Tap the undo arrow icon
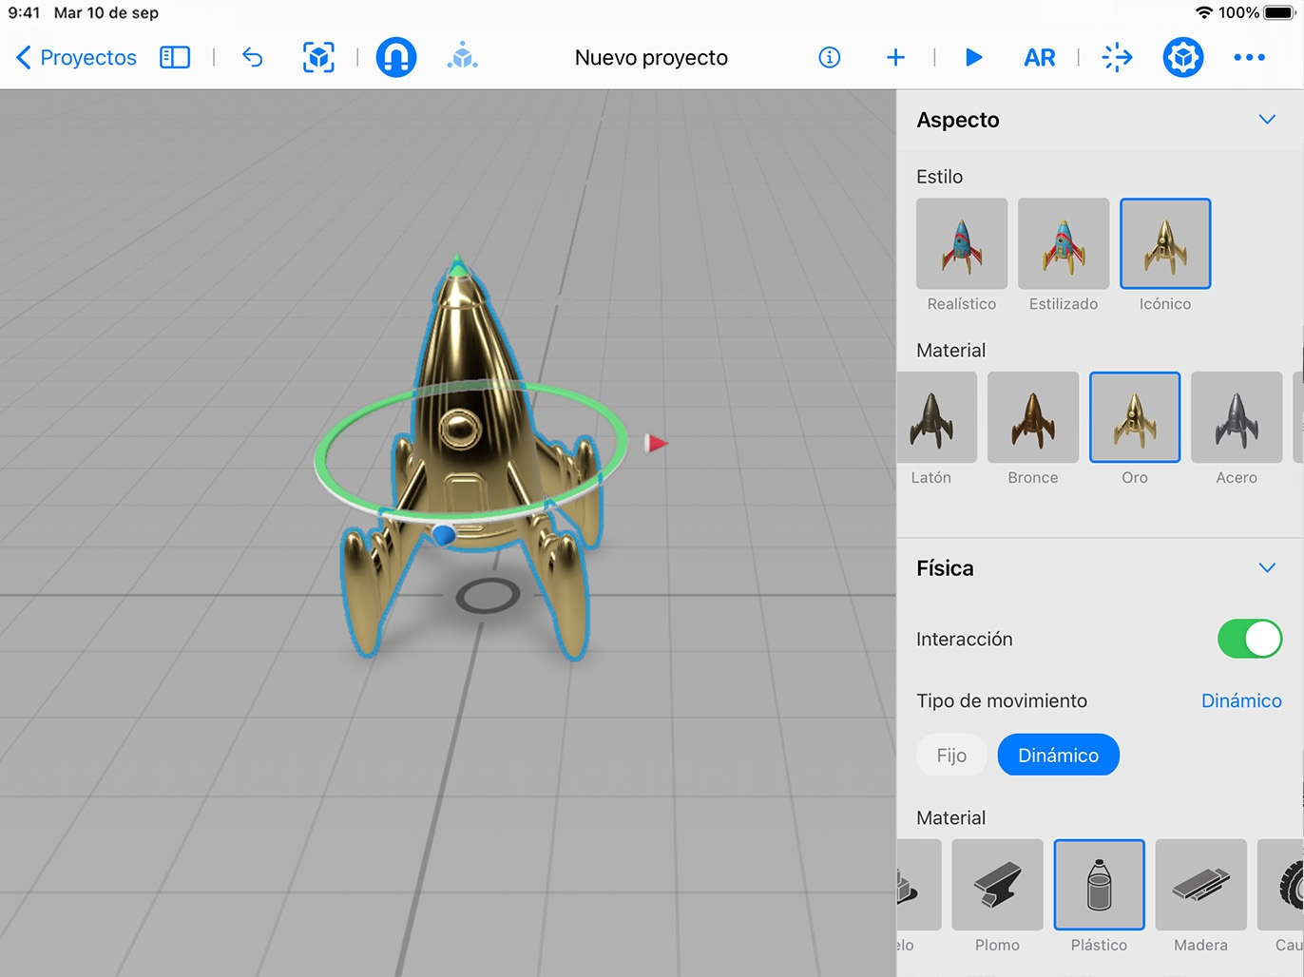The width and height of the screenshot is (1304, 977). pos(252,58)
